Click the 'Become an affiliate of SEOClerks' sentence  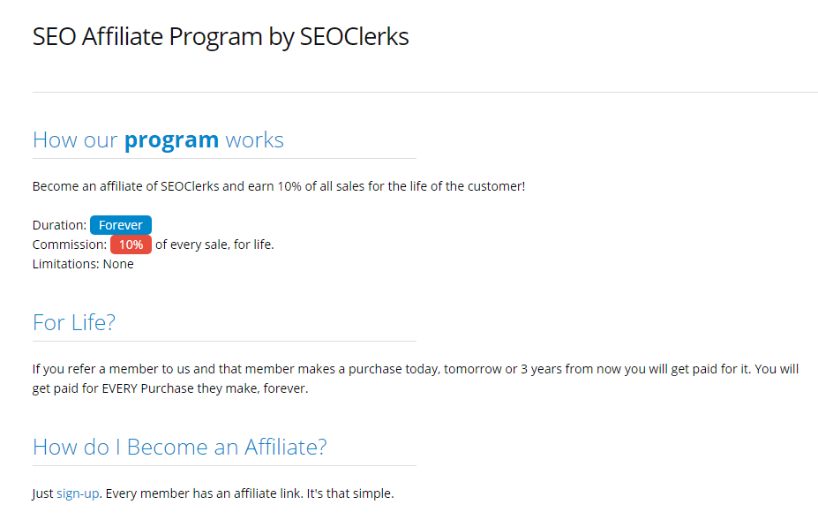coord(279,186)
